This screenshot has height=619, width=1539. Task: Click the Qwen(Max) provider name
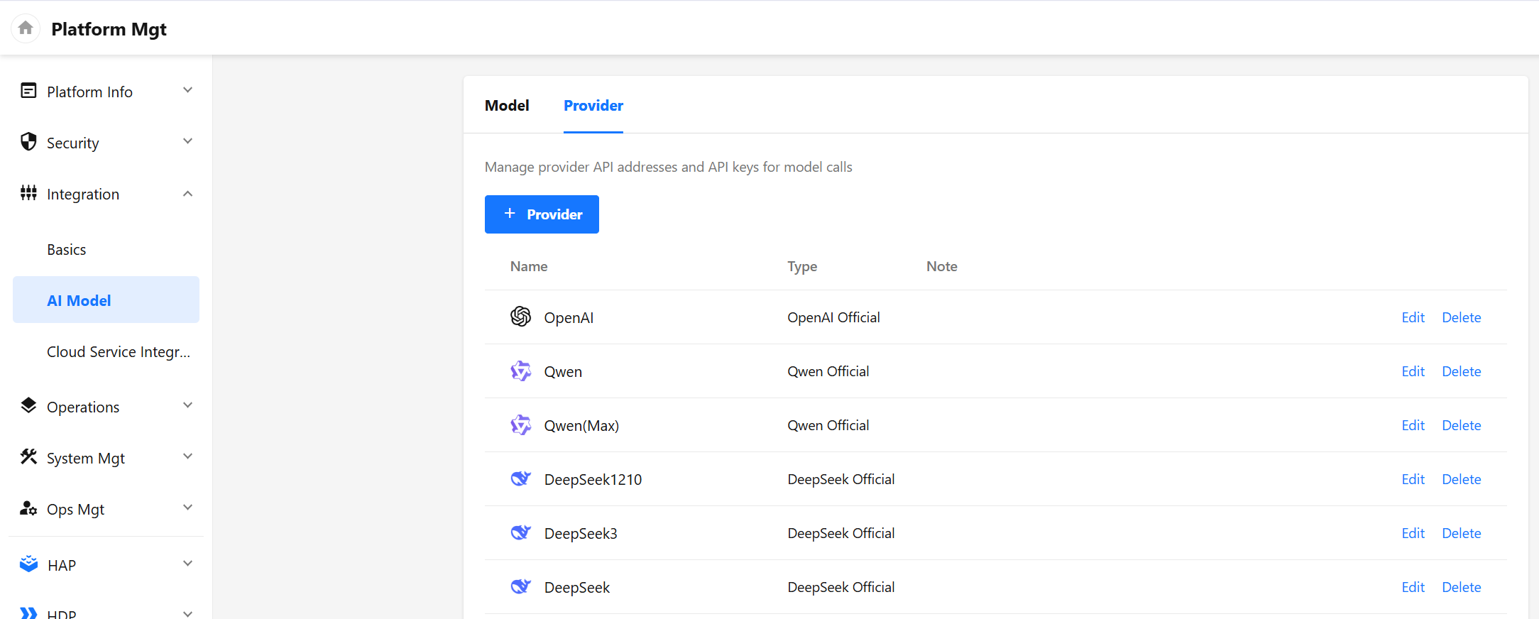point(581,426)
